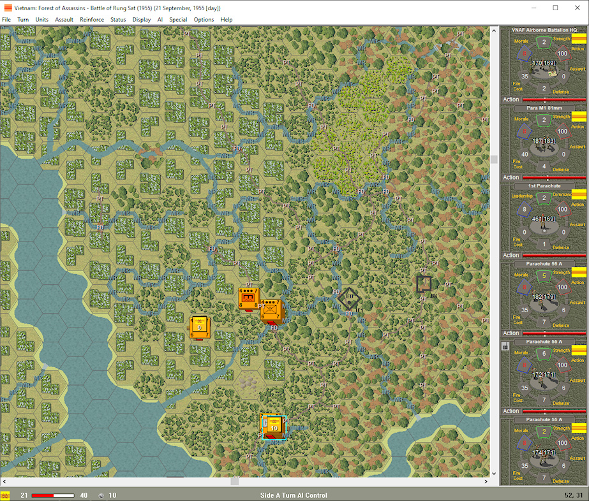This screenshot has height=501, width=589.
Task: Click the Para M1 81mm name plate
Action: point(544,108)
